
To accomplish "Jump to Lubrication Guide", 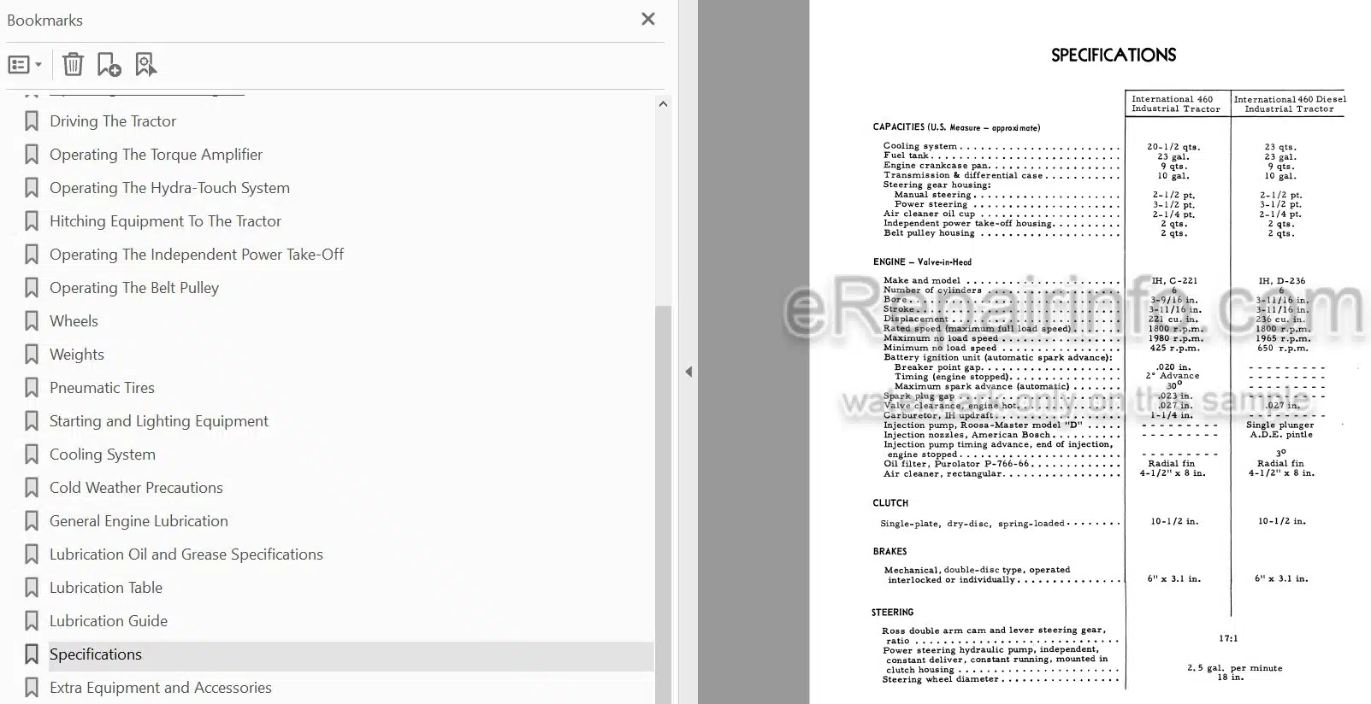I will point(109,621).
